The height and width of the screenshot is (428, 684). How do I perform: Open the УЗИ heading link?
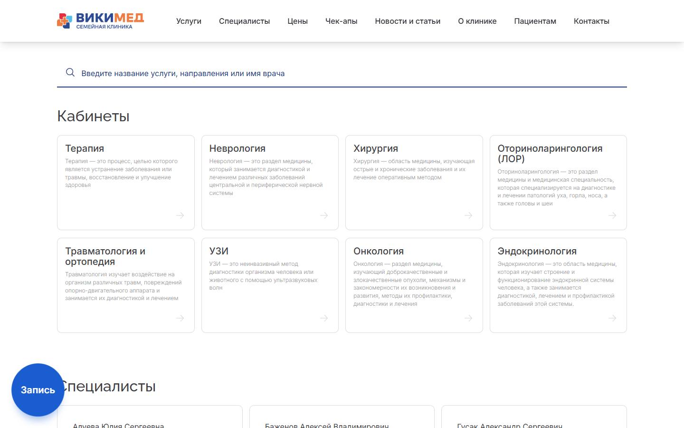point(219,251)
